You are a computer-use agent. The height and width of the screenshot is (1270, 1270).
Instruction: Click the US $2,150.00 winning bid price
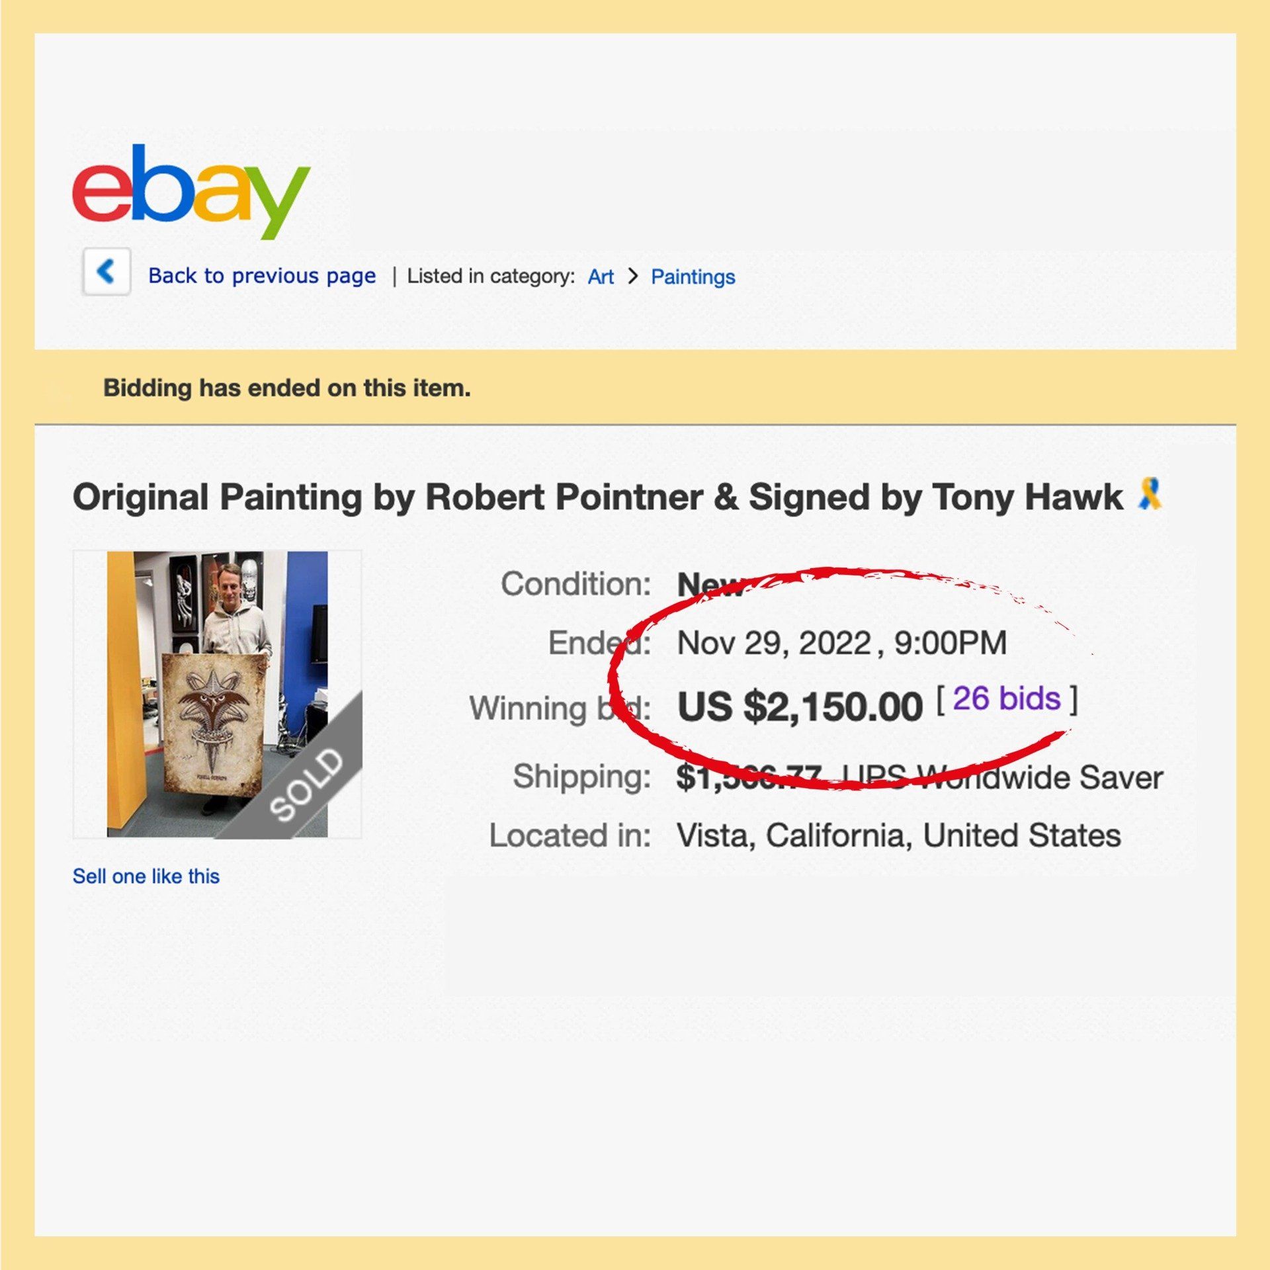(x=800, y=706)
